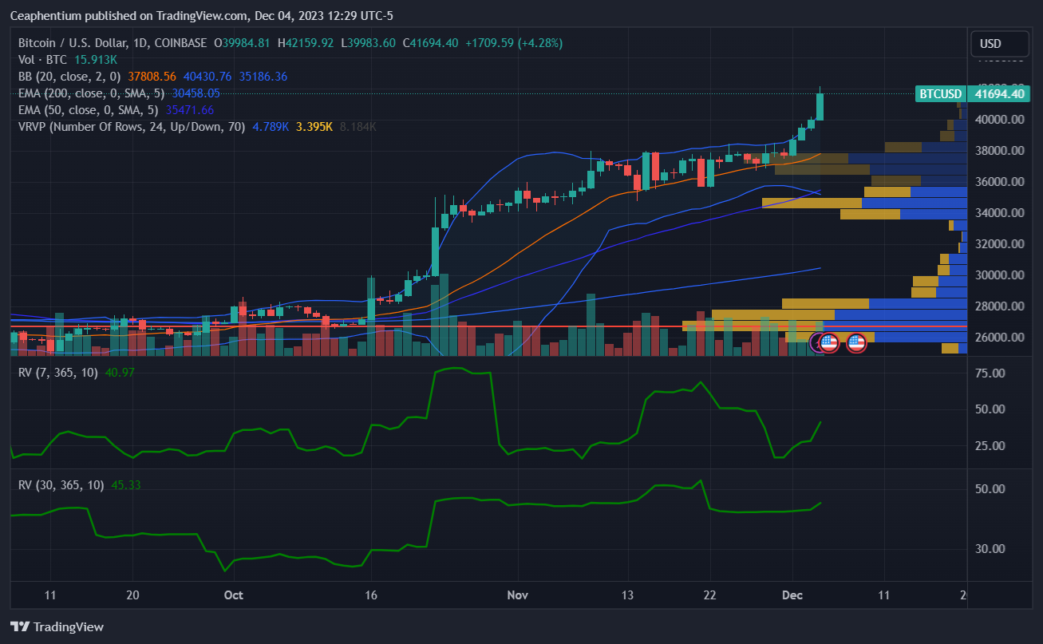Click the Bitcoin / U.S. Dollar symbol title

click(x=113, y=42)
